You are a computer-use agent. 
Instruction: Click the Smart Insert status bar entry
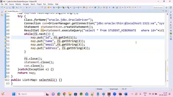click(x=114, y=89)
